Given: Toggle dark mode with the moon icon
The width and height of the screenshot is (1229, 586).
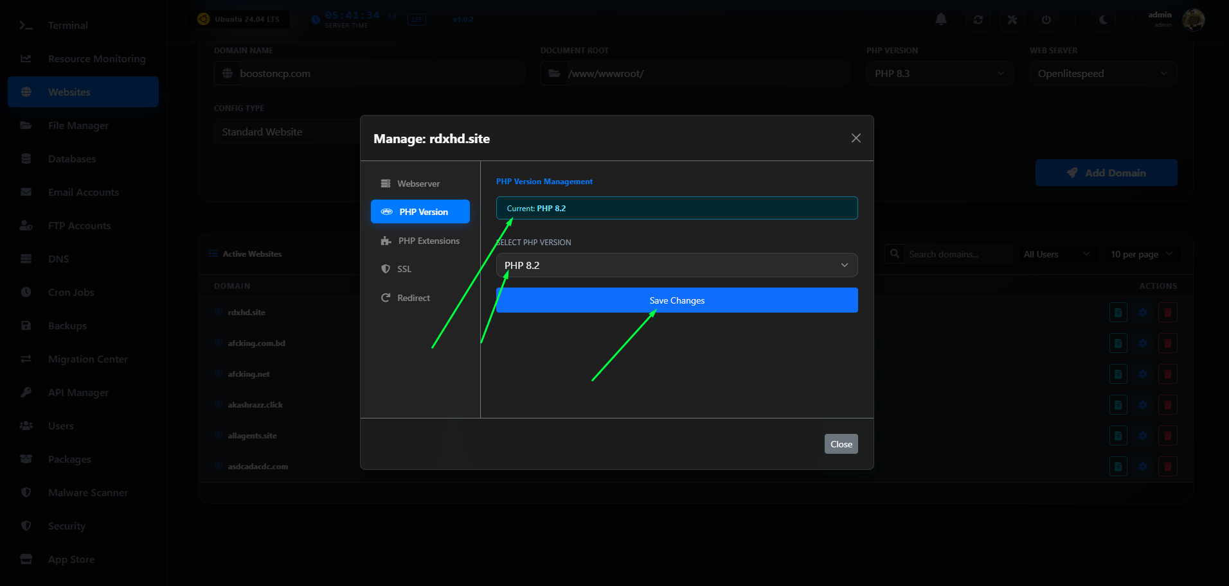Looking at the screenshot, I should tap(1103, 19).
